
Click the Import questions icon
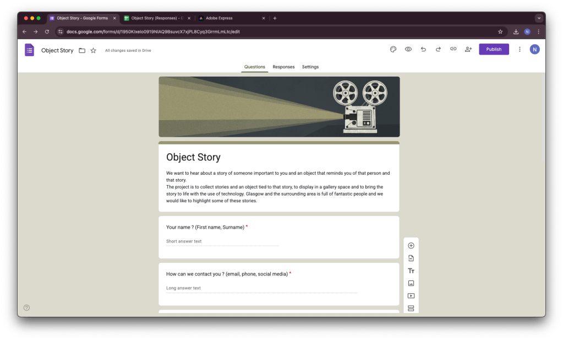coord(411,258)
